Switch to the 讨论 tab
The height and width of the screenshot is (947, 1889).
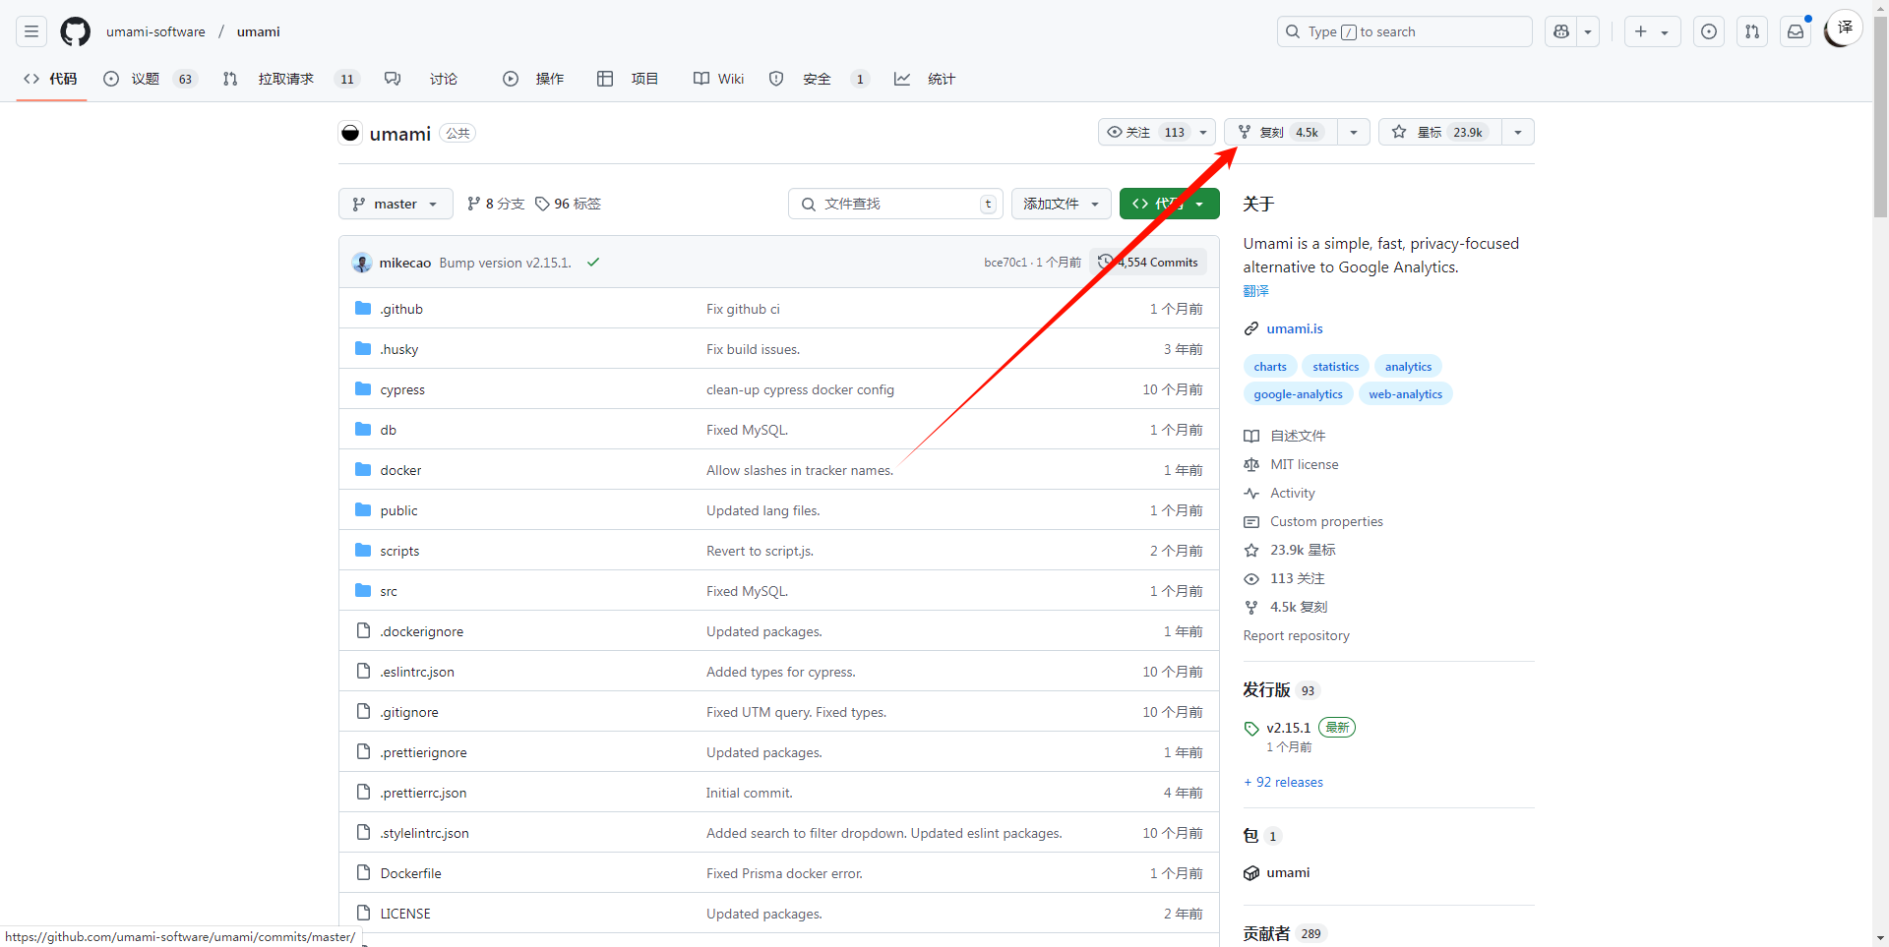(421, 79)
